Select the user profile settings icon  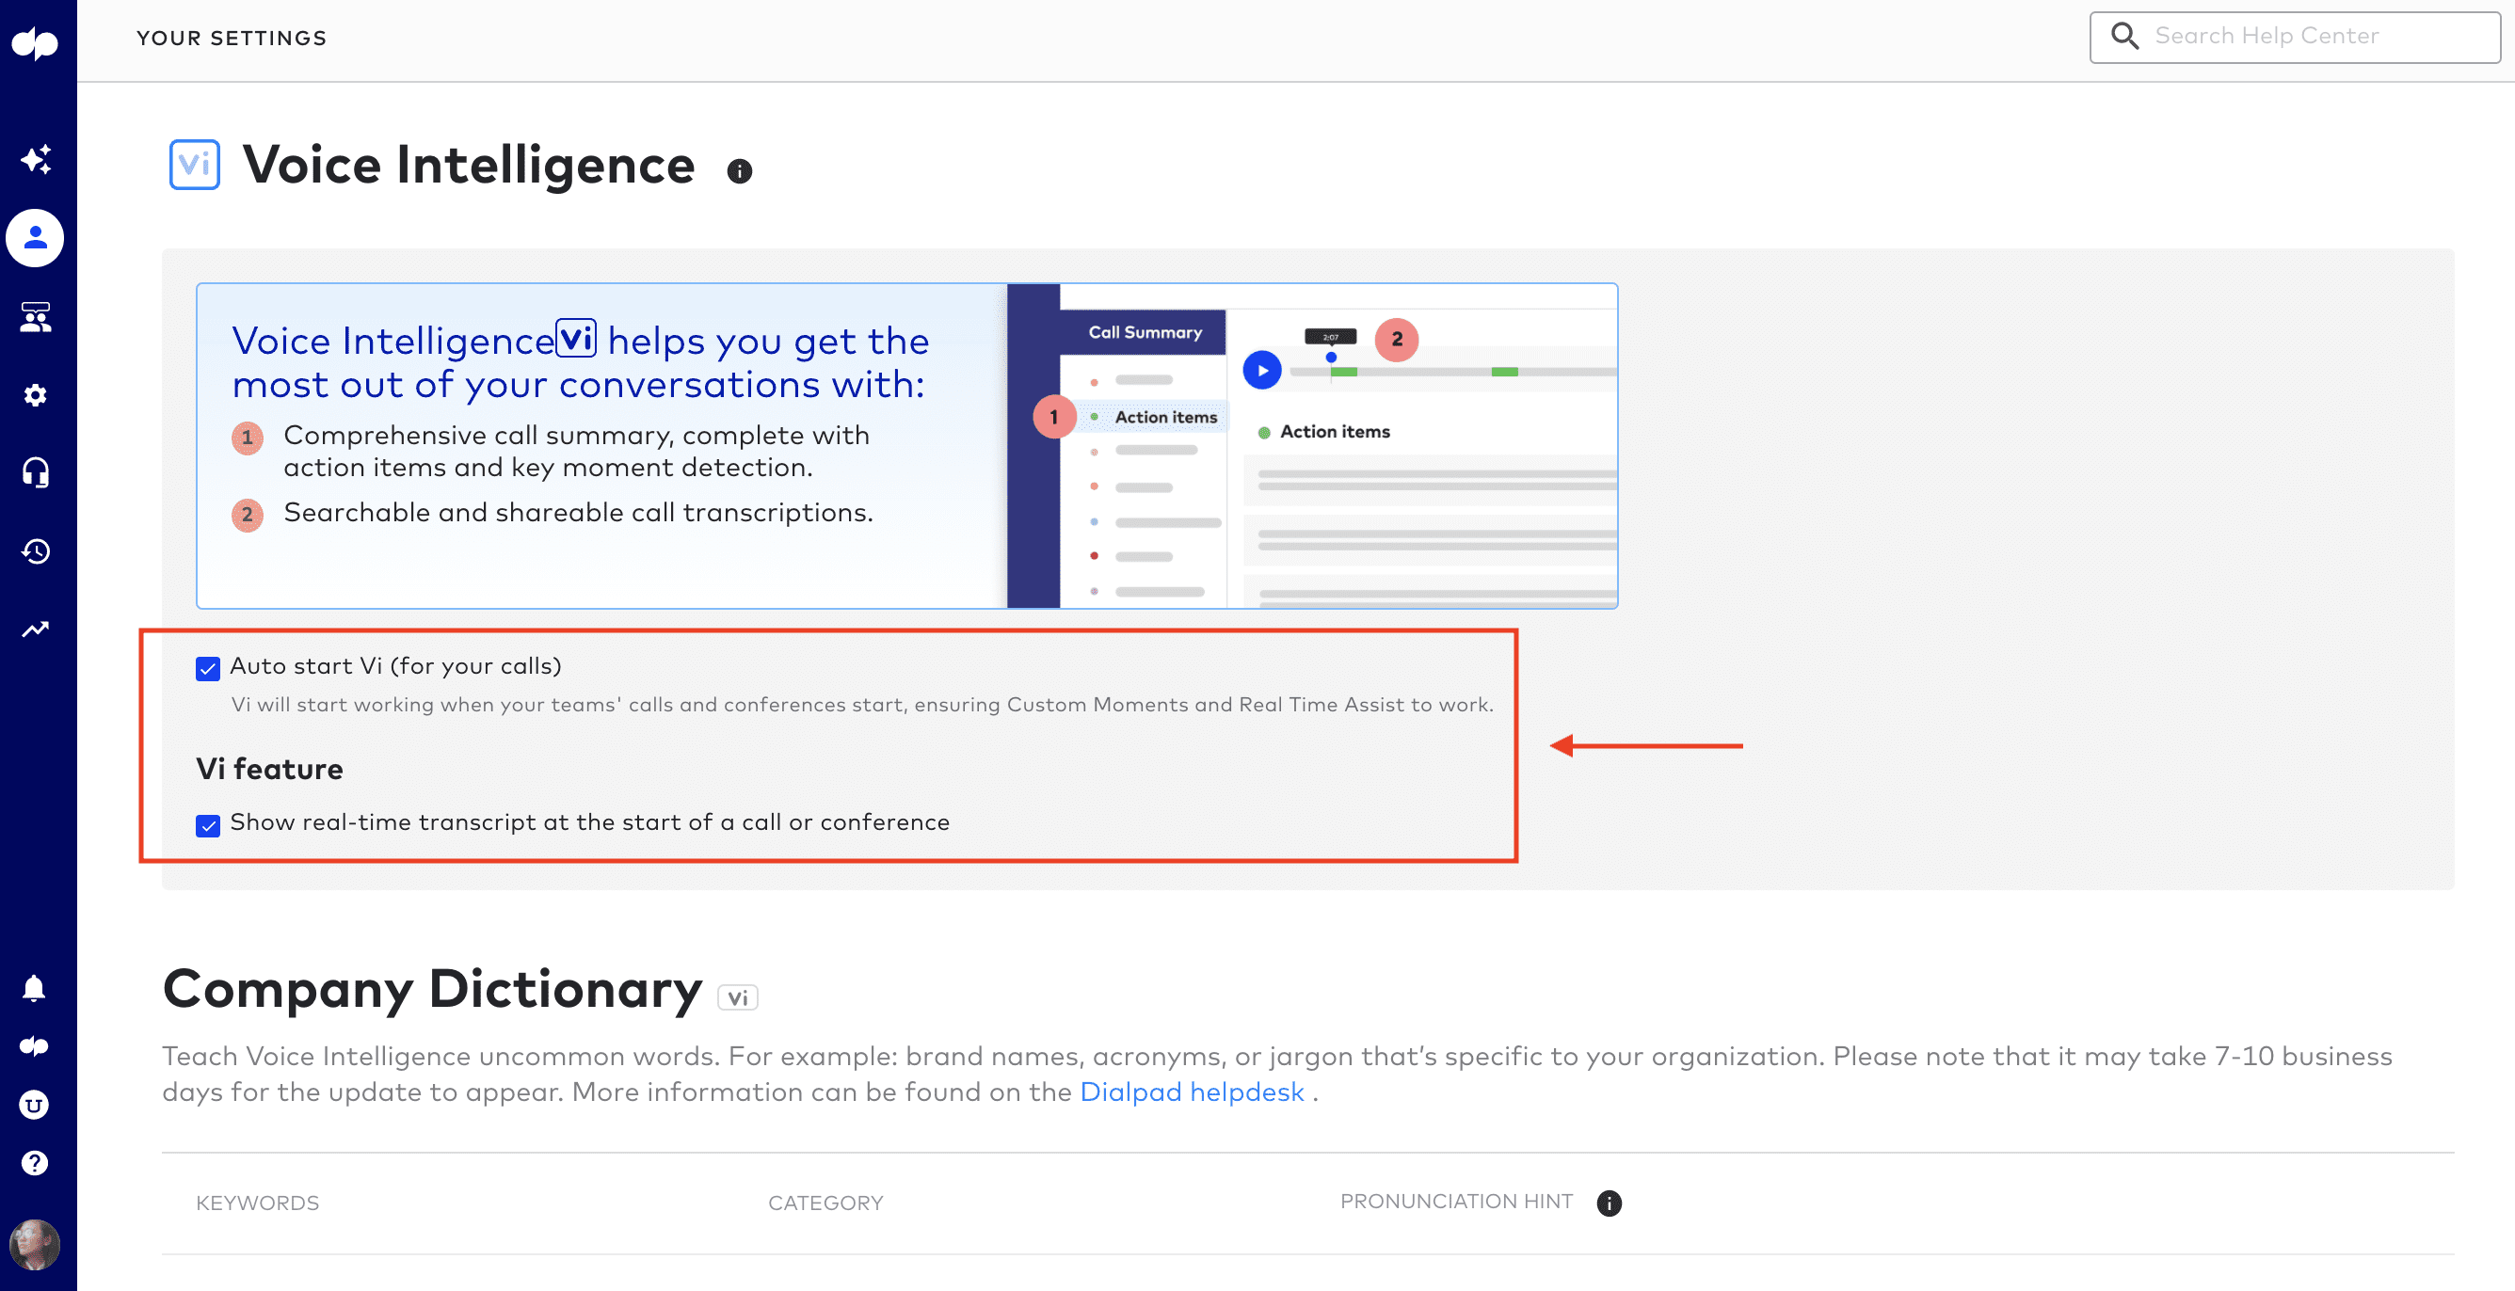point(35,238)
